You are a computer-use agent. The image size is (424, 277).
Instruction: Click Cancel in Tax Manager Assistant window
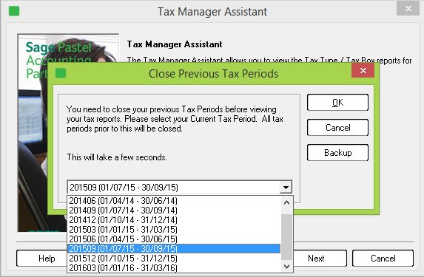[383, 259]
